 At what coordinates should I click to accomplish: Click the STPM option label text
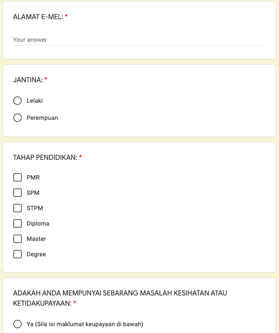[35, 208]
